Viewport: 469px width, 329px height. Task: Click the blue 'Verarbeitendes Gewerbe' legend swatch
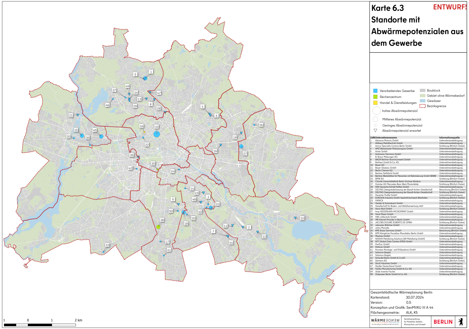(x=375, y=91)
